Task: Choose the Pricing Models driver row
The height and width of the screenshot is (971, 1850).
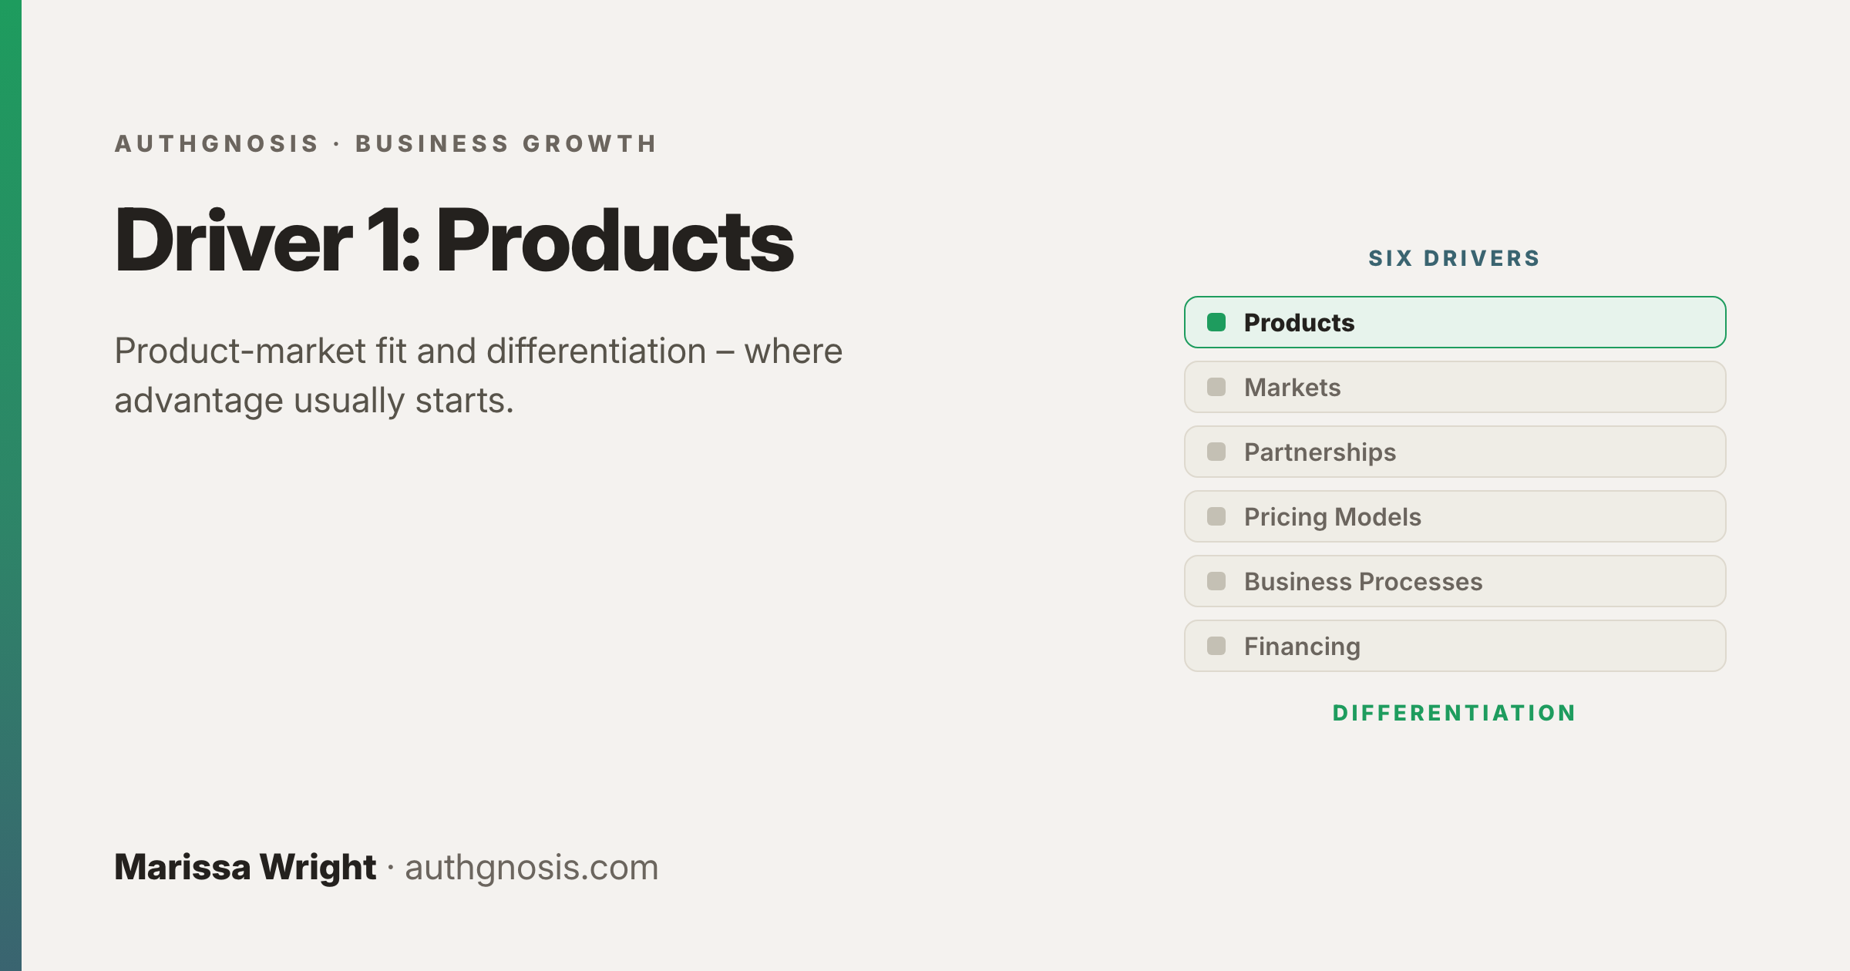Action: [1455, 516]
